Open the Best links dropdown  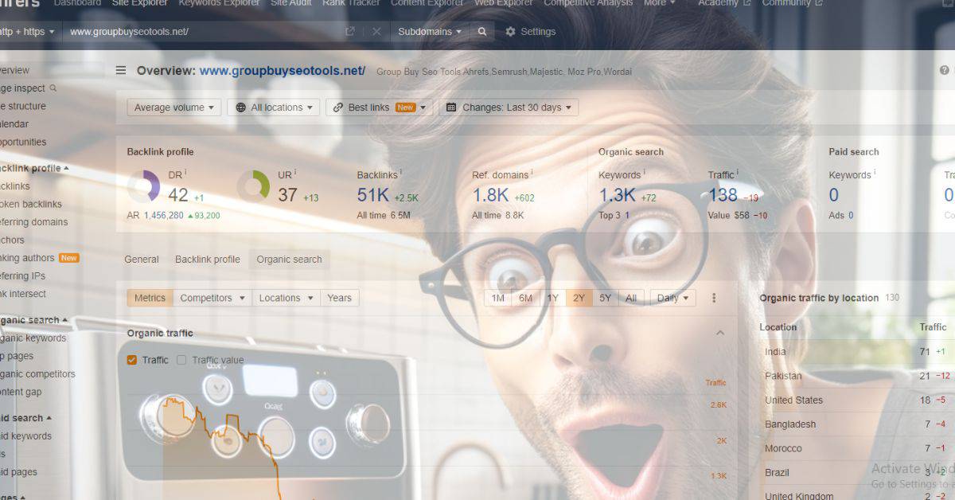(380, 107)
